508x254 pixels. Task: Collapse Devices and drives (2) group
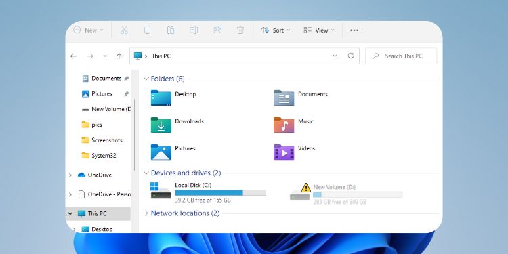click(x=146, y=173)
